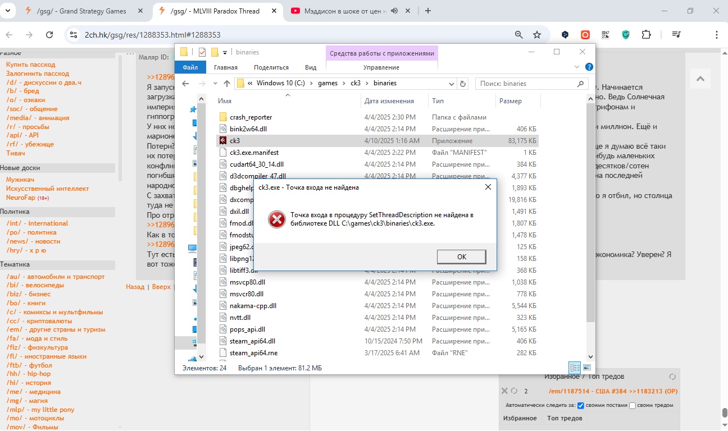Viewport: 728px width, 431px height.
Task: Reload the 2ch page in the browser
Action: [x=49, y=35]
